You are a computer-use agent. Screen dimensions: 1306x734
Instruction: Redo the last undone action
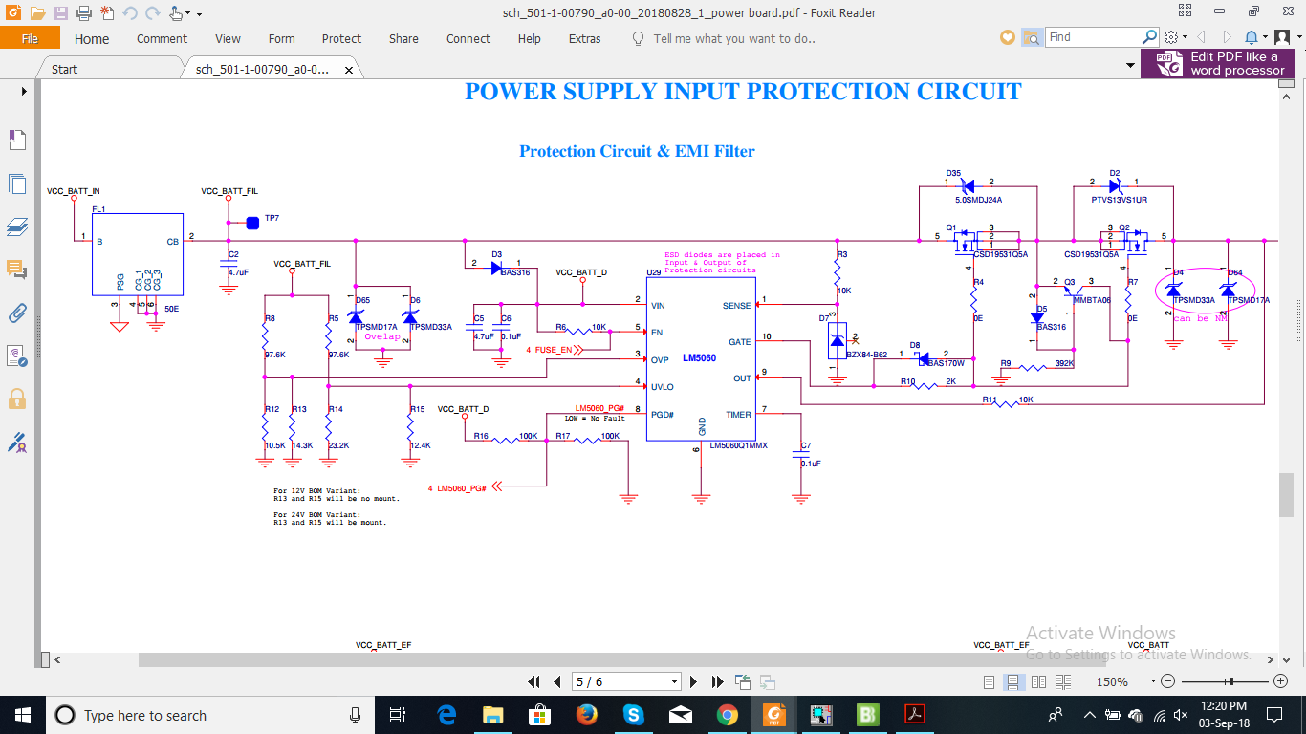click(153, 13)
